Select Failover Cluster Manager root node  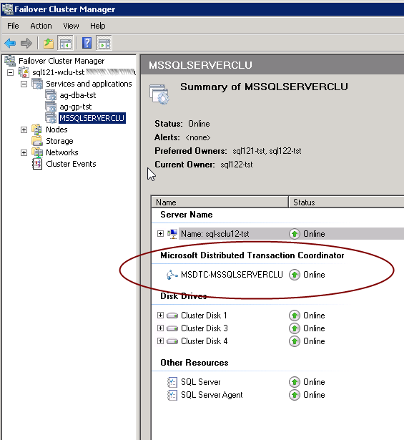[61, 61]
